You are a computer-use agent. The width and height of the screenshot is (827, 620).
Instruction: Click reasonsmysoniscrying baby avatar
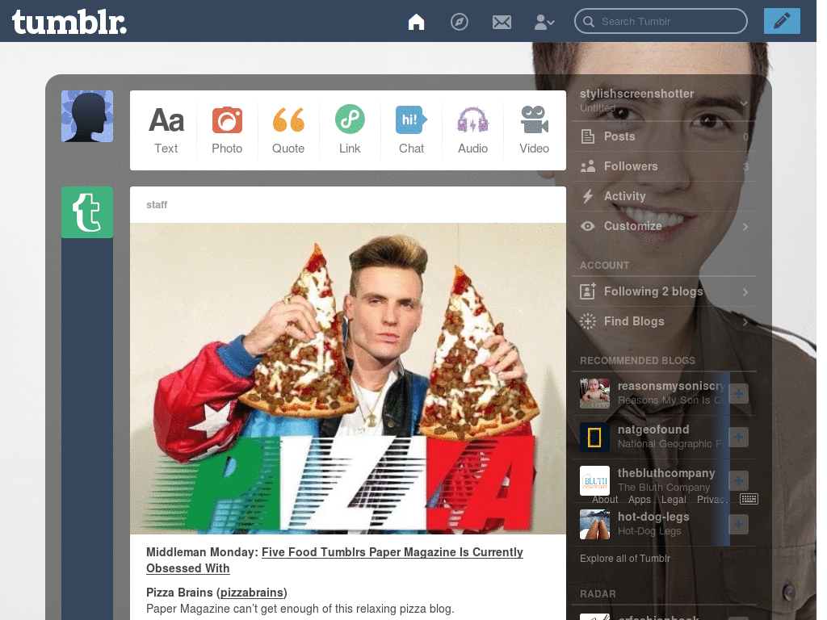pyautogui.click(x=594, y=393)
